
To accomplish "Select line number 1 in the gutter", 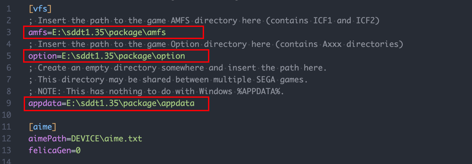I will [x=9, y=9].
